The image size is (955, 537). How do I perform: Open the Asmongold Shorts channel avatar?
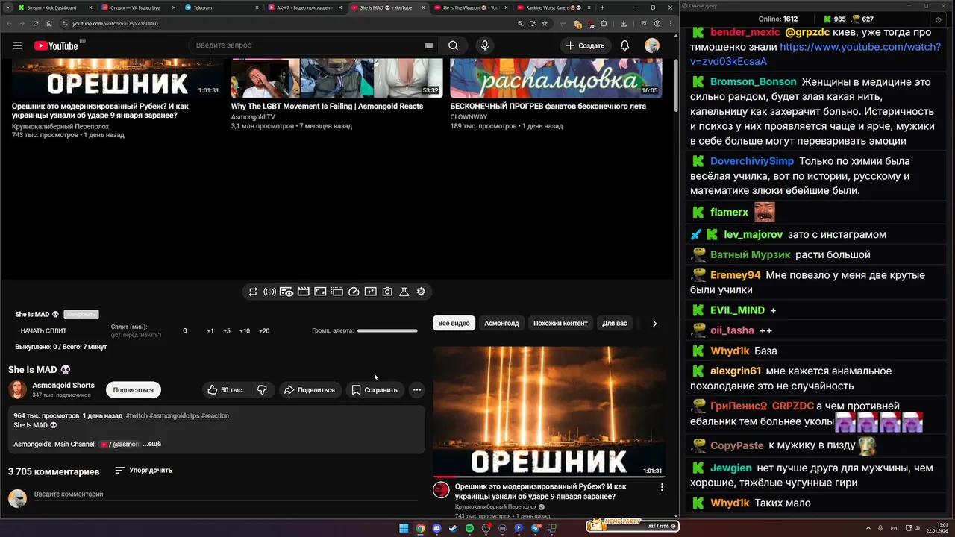[x=17, y=389]
